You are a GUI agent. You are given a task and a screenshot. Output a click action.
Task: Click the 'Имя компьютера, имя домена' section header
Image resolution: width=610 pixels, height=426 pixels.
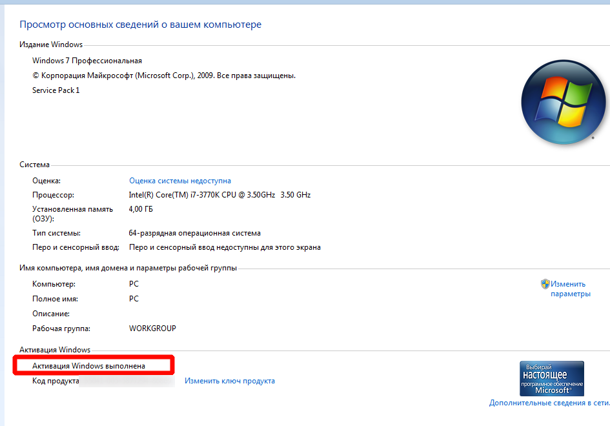(x=128, y=268)
